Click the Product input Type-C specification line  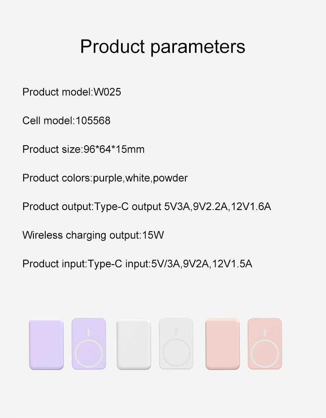click(x=137, y=264)
